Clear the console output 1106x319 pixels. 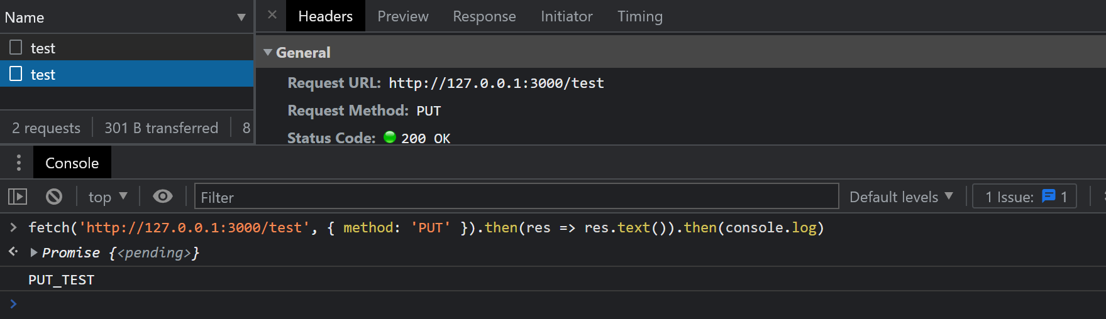pyautogui.click(x=54, y=197)
